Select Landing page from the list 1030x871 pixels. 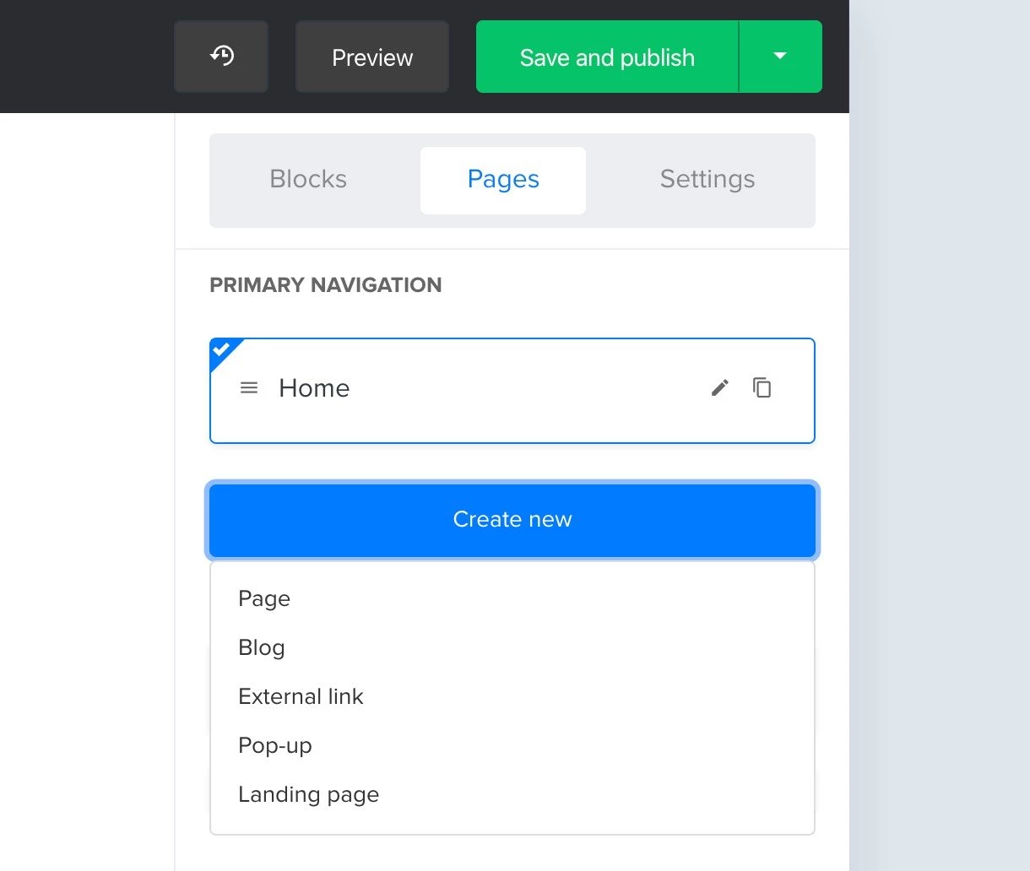click(x=308, y=795)
